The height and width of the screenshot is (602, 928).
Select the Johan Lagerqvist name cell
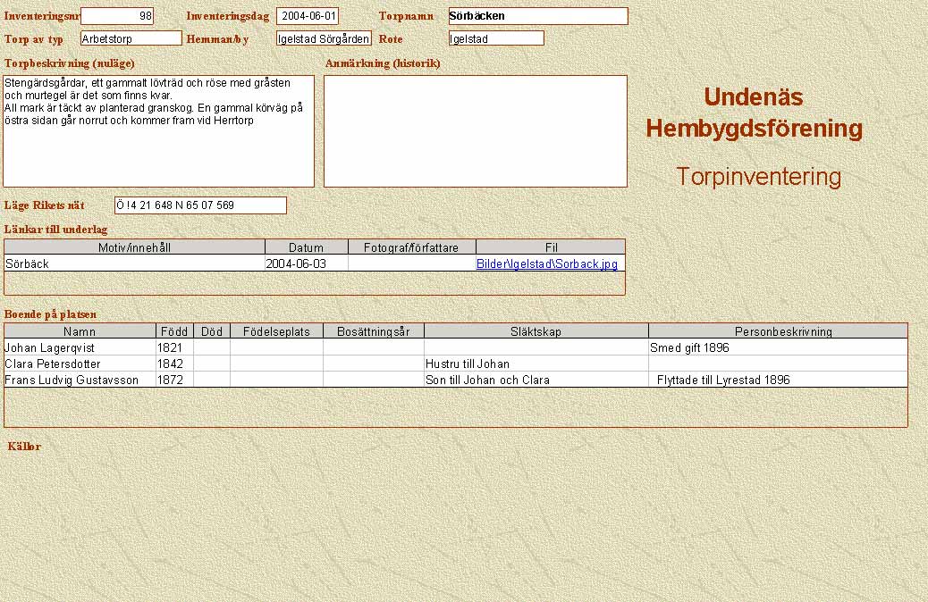80,348
